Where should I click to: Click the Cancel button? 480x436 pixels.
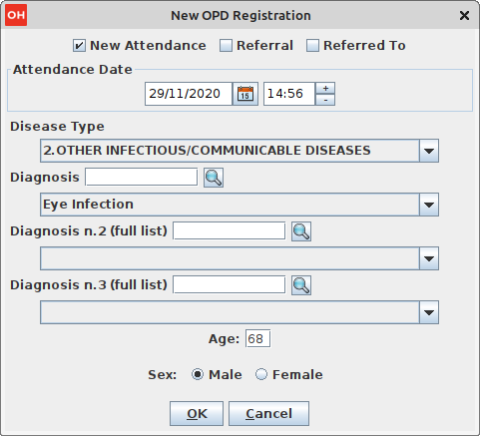click(268, 413)
